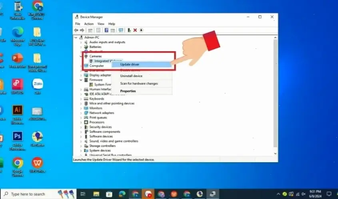Expand the Network adapters node arrow
Image resolution: width=338 pixels, height=199 pixels.
pos(81,113)
